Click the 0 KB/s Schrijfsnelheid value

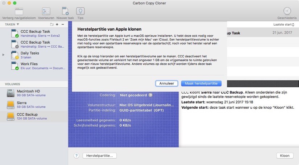[x=125, y=125]
